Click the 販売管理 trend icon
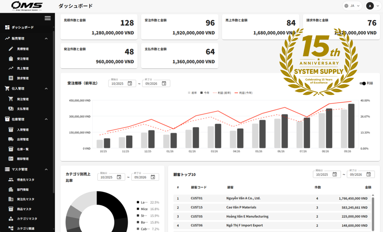 pos(7,38)
